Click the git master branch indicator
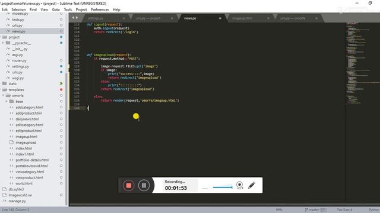This screenshot has height=213, width=380. coord(315,209)
